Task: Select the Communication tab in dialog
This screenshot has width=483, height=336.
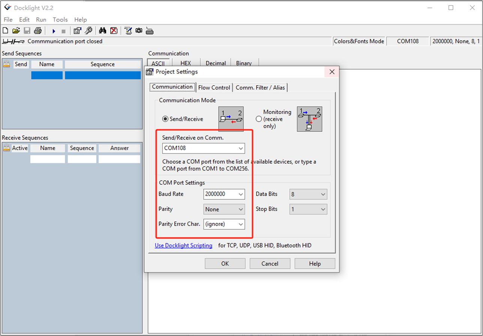Action: 172,87
